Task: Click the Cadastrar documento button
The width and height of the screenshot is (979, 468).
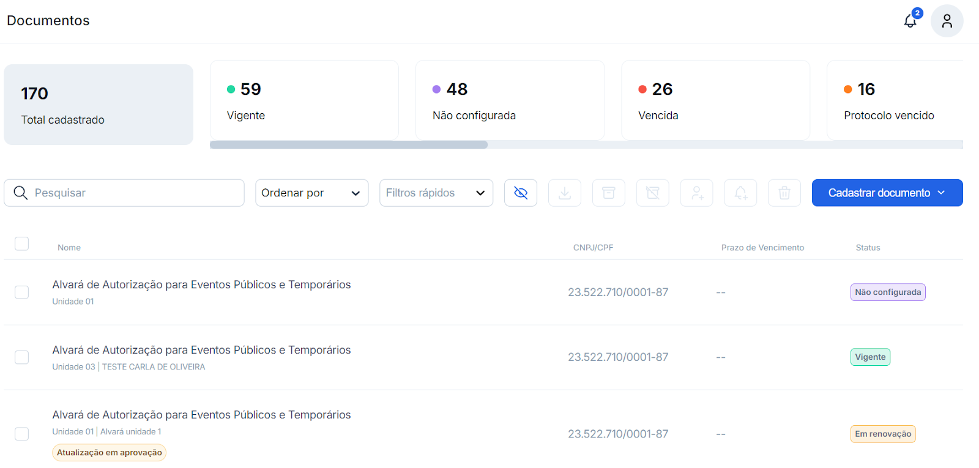Action: [887, 193]
